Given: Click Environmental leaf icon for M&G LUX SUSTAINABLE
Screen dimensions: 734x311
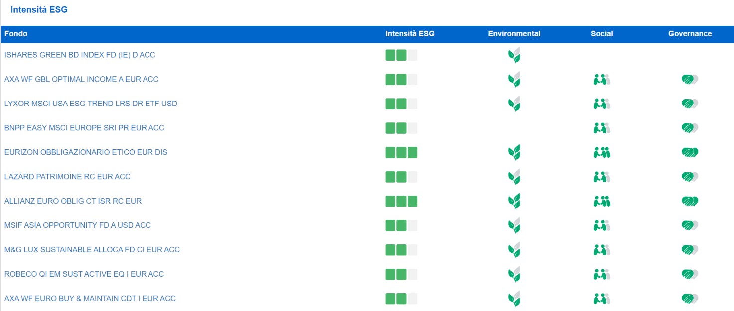Looking at the screenshot, I should (x=514, y=250).
